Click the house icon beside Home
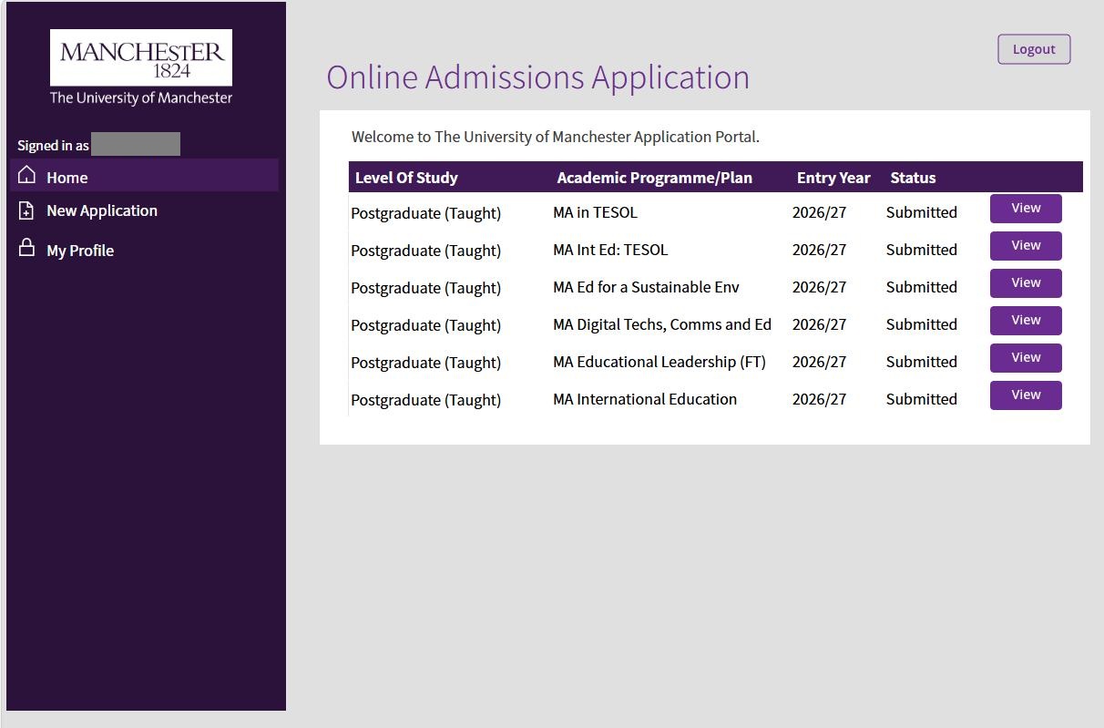The height and width of the screenshot is (728, 1104). coord(27,175)
